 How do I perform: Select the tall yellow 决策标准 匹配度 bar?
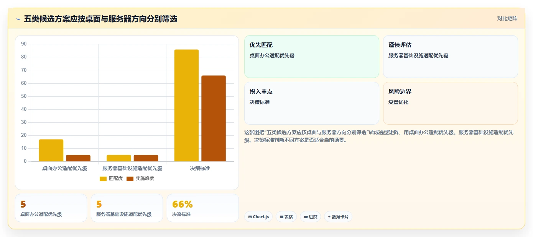point(186,106)
